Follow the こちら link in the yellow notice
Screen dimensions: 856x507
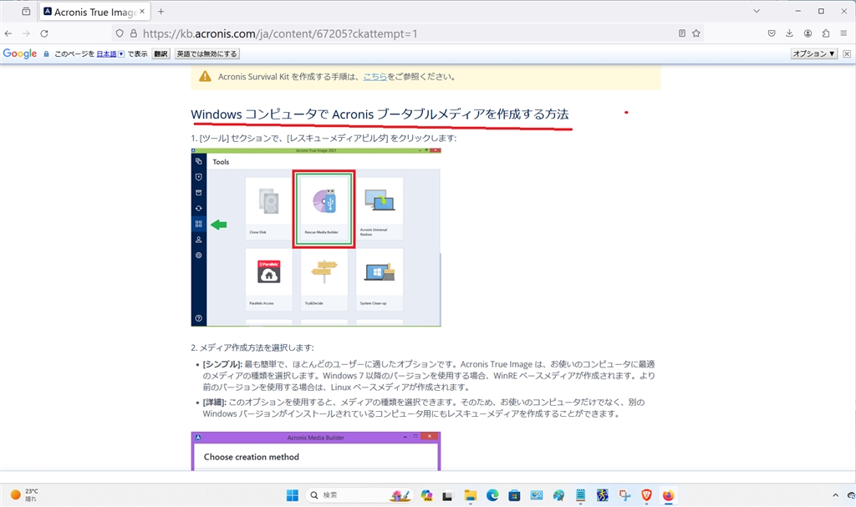[375, 77]
